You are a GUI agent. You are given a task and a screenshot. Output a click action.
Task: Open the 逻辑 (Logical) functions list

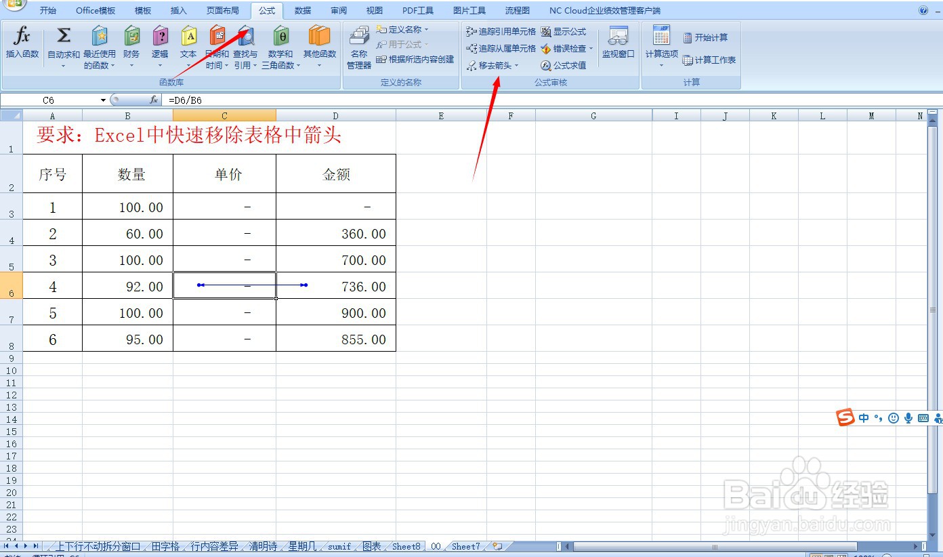pos(160,47)
